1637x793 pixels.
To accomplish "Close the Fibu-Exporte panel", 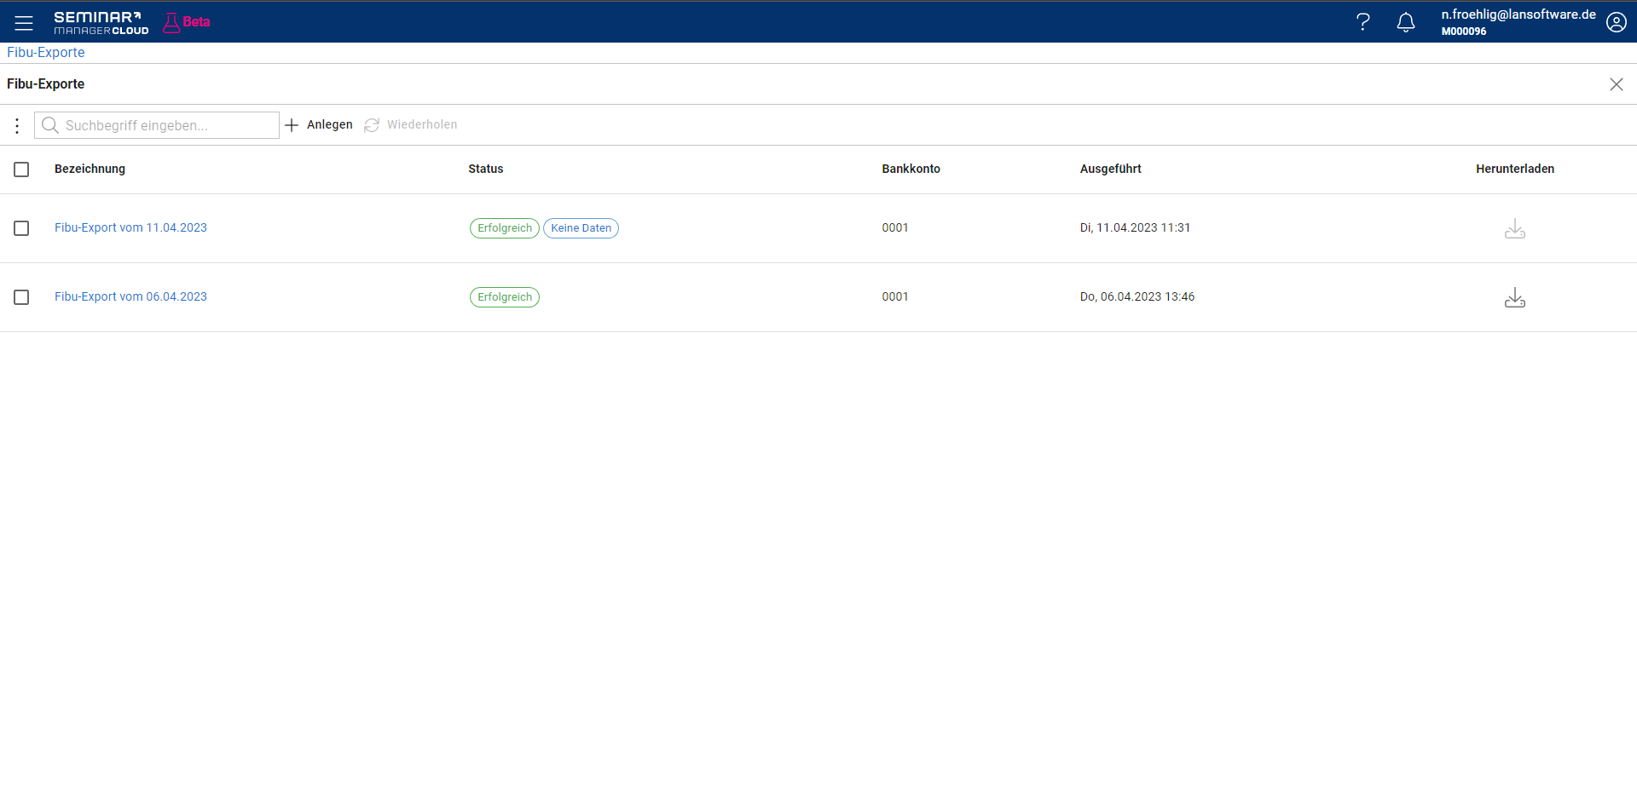I will 1616,84.
